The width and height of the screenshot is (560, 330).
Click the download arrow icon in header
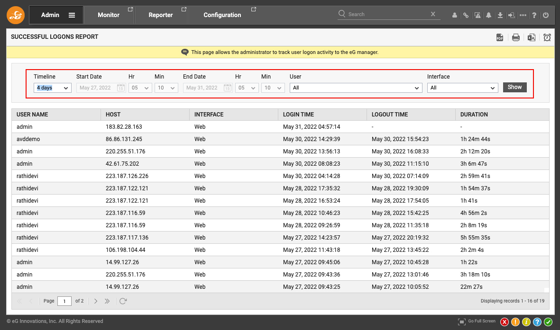click(500, 15)
